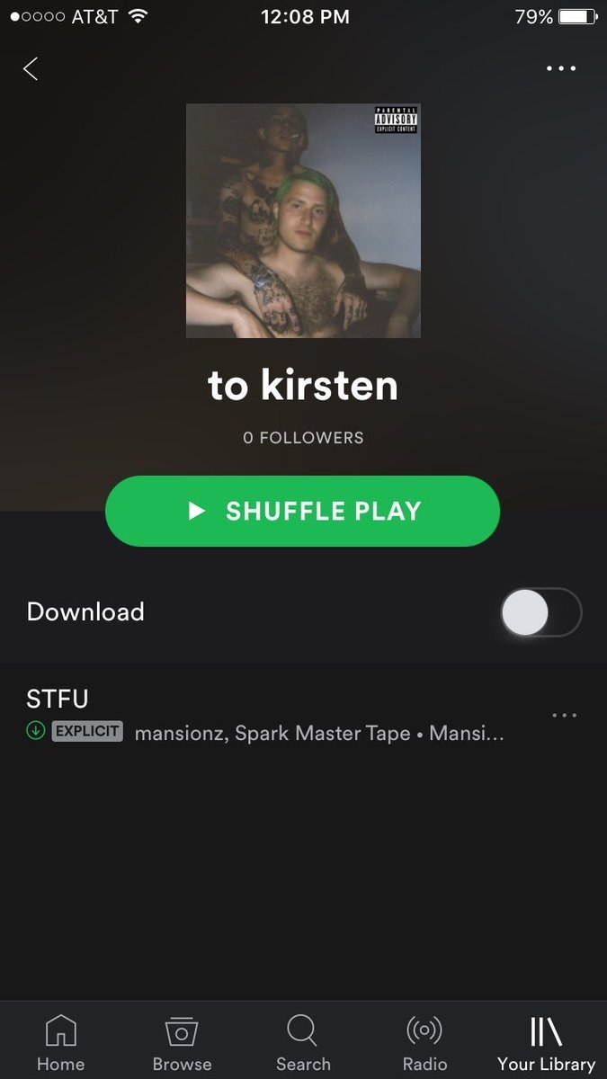The image size is (607, 1079).
Task: Open playlist options three-dot menu
Action: (561, 68)
